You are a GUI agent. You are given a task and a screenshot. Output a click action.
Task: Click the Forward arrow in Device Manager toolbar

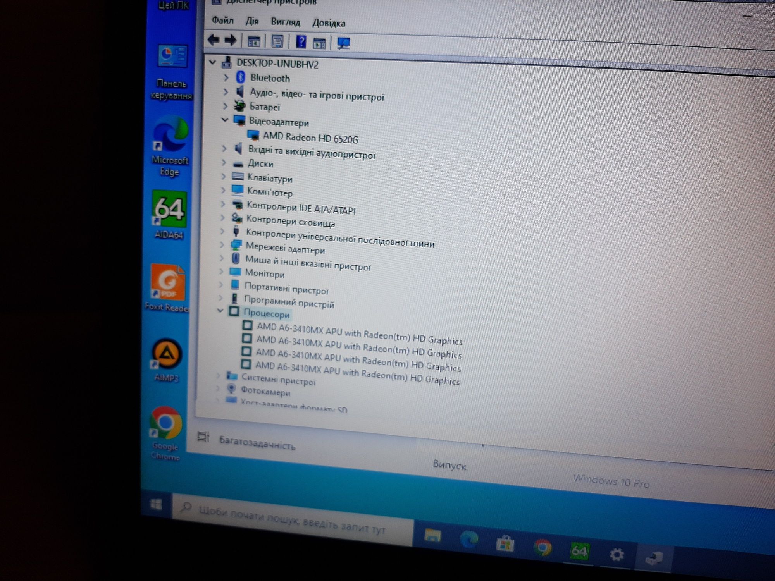point(231,40)
